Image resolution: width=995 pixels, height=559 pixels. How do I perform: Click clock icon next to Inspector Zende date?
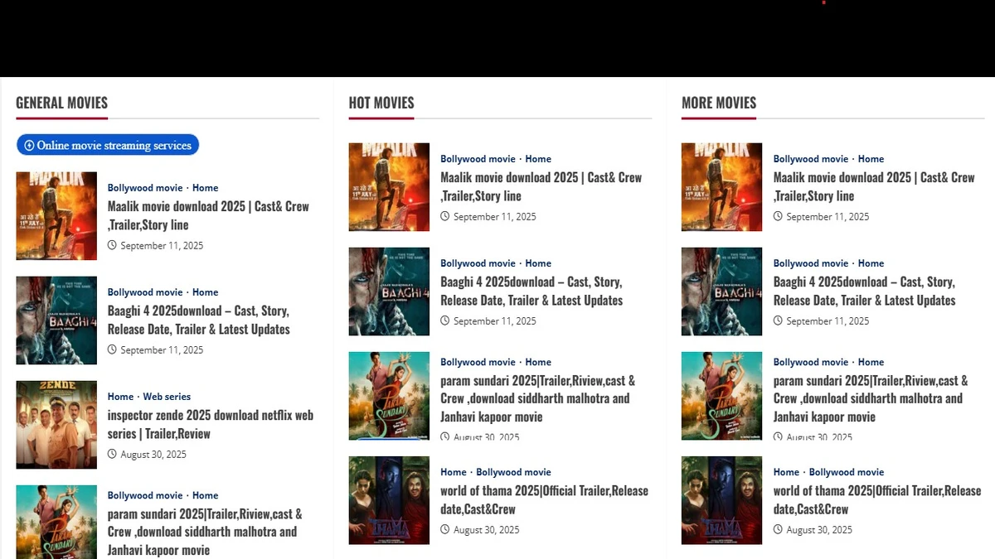coord(112,455)
